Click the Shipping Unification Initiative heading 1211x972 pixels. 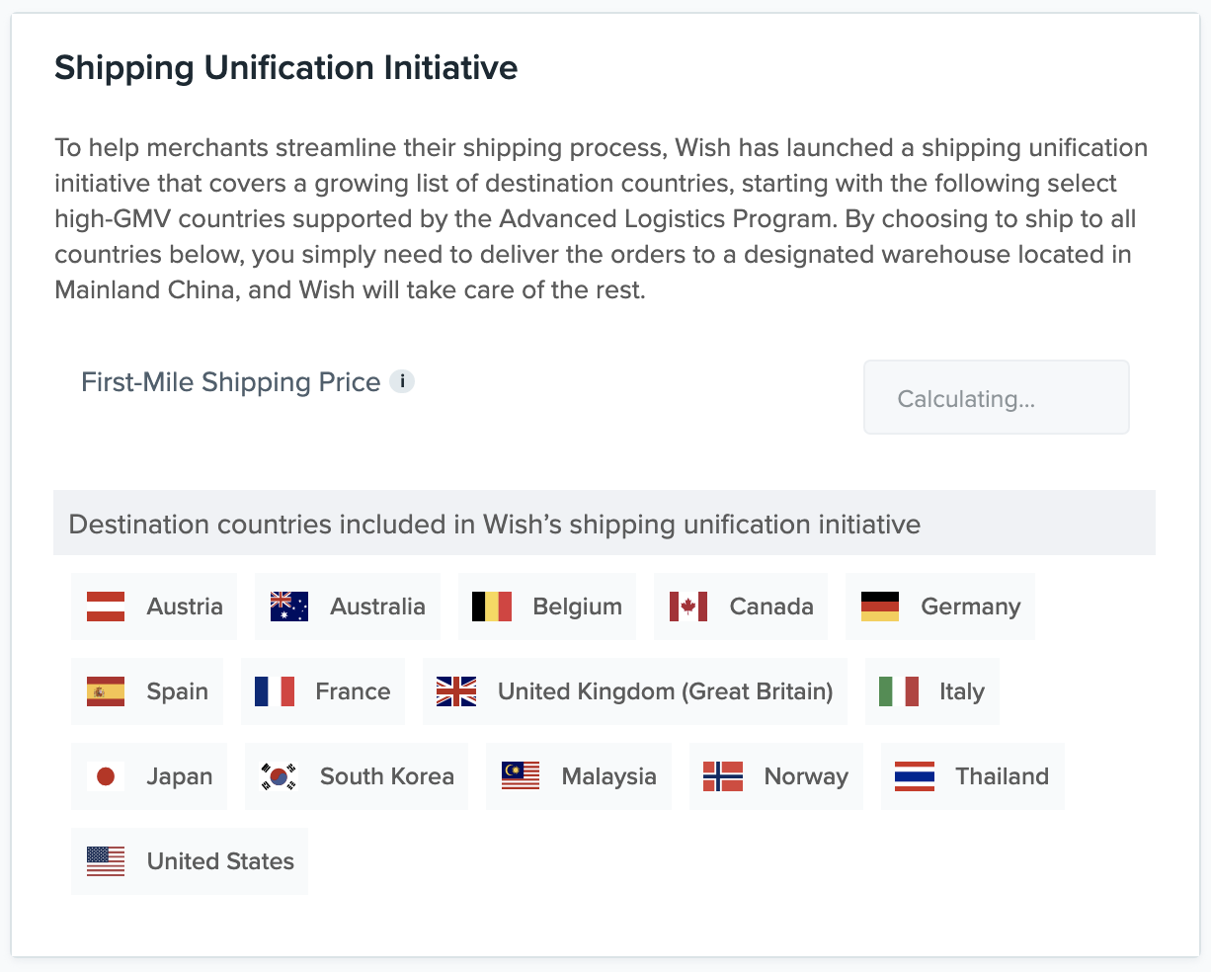(286, 68)
